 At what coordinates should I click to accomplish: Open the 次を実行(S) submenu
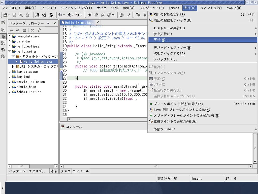point(203,34)
